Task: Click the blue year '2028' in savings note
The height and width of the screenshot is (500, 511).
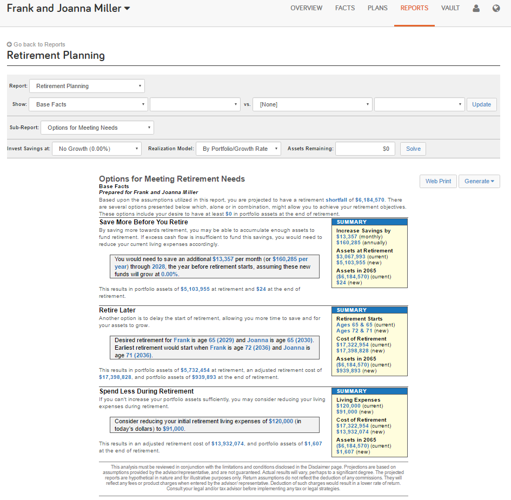Action: point(158,267)
